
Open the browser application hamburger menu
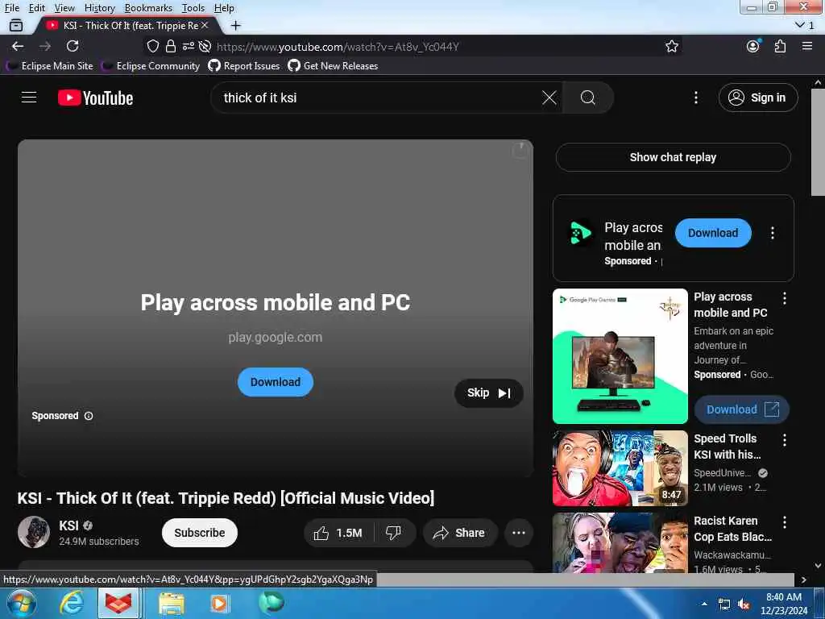(x=807, y=46)
